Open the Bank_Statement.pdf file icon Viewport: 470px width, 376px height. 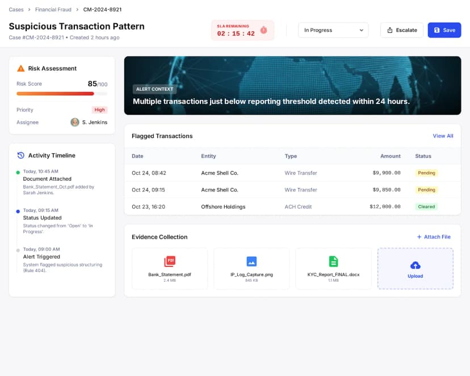click(170, 261)
